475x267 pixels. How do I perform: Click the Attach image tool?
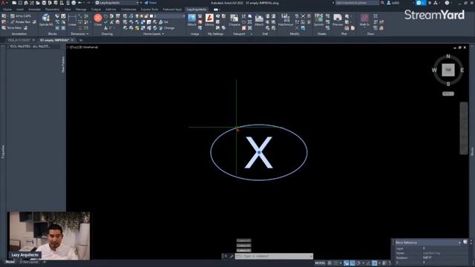click(191, 20)
